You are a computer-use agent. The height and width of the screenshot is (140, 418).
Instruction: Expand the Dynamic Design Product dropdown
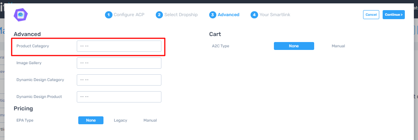click(119, 97)
